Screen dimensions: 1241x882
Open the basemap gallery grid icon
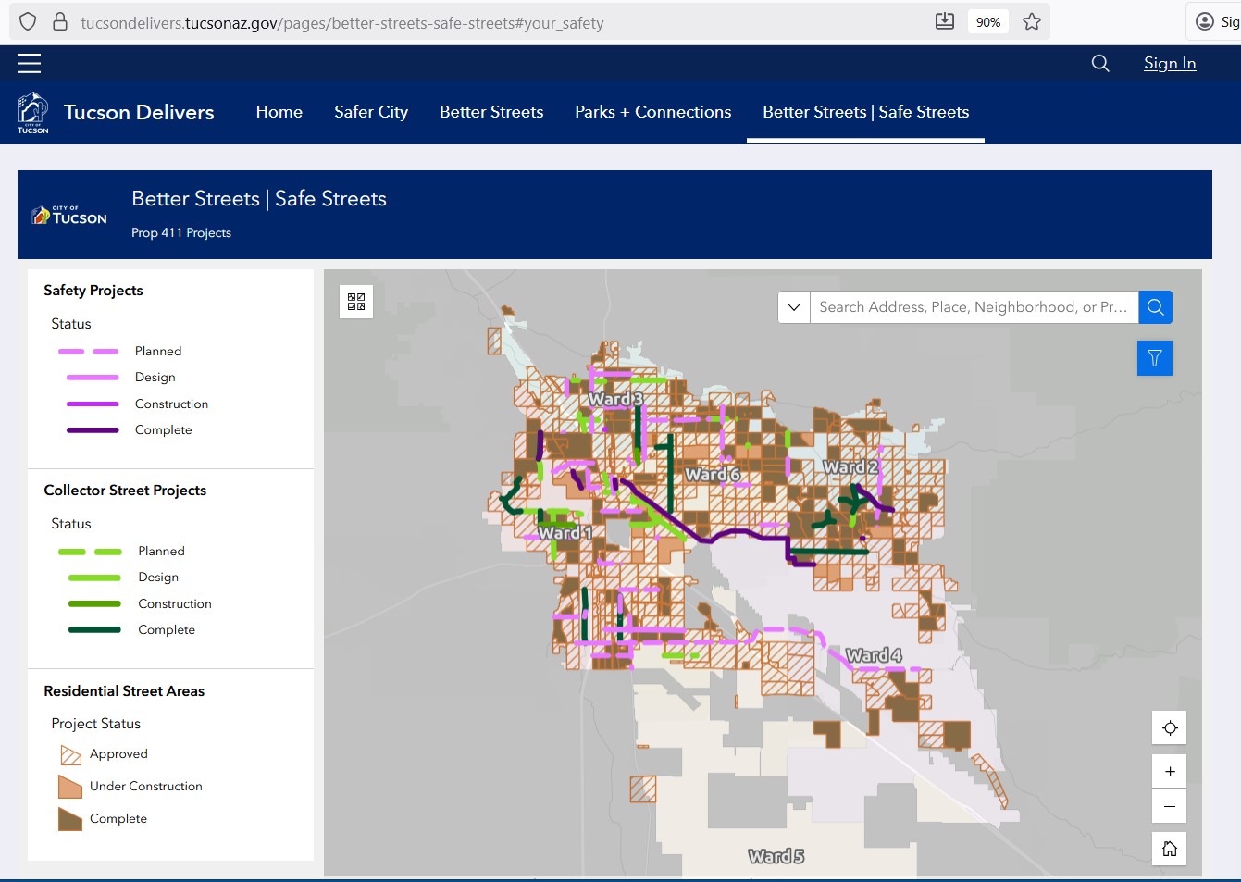356,301
